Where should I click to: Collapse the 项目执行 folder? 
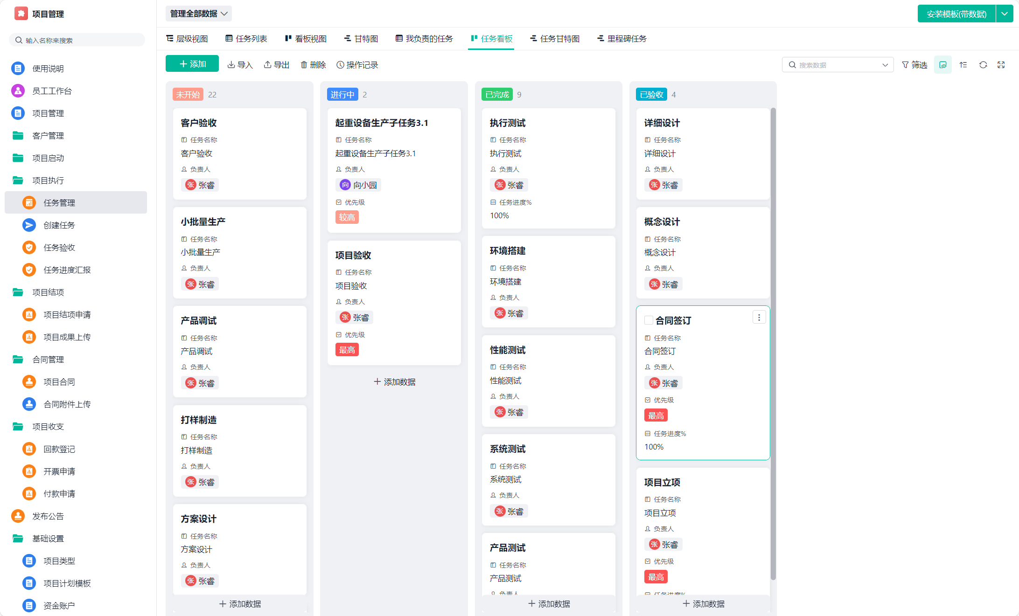(48, 180)
